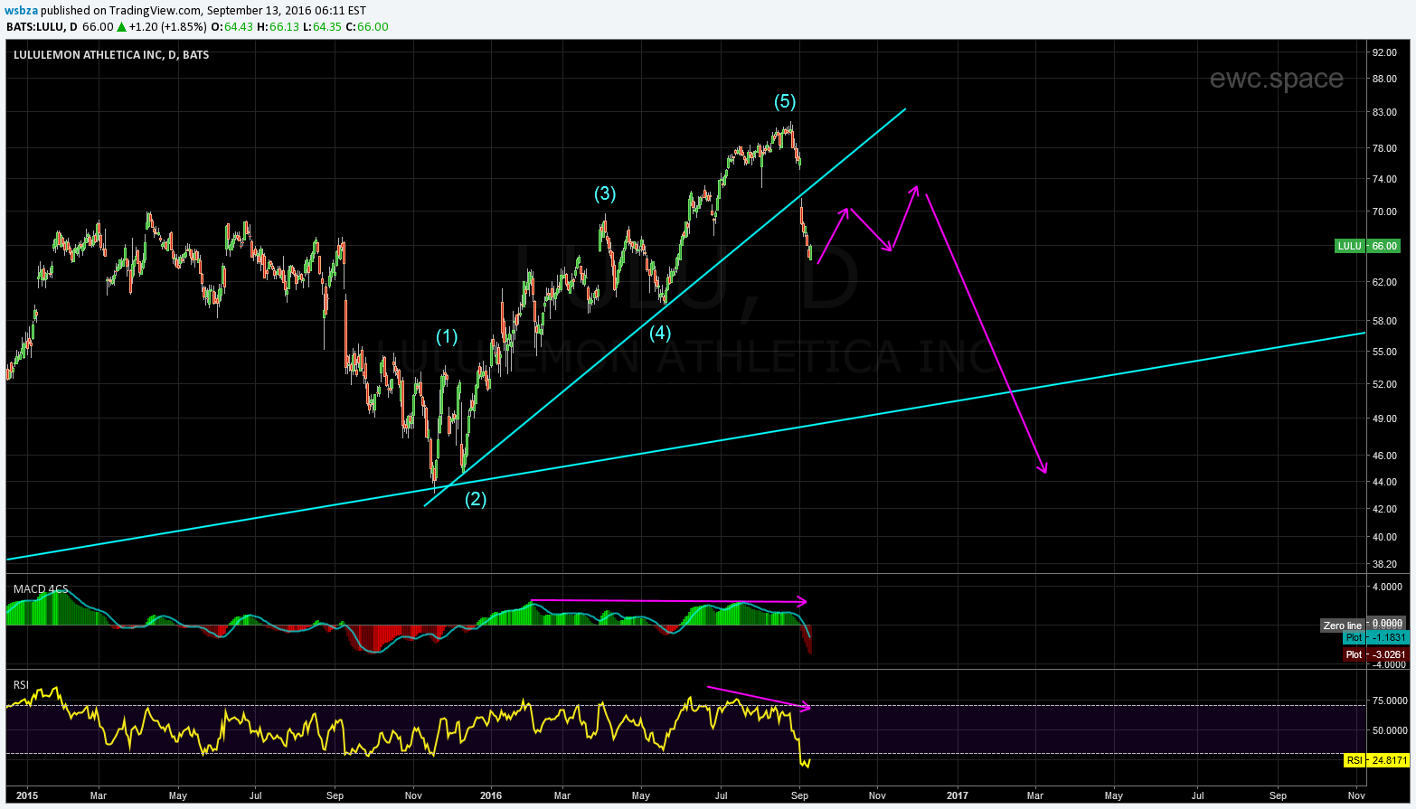Select the wave (3) annotation label
Image resolution: width=1416 pixels, height=809 pixels.
(x=605, y=193)
